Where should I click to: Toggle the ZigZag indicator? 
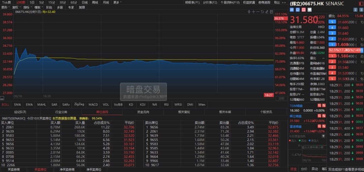tap(79, 104)
